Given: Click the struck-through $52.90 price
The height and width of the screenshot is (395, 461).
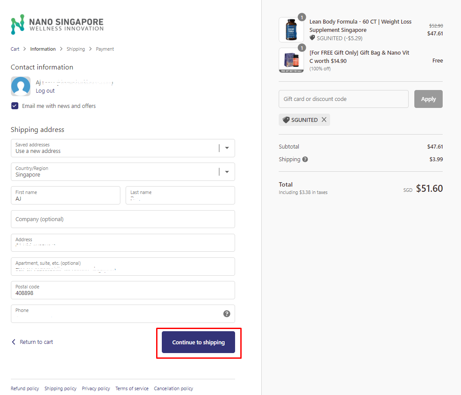Looking at the screenshot, I should click(436, 26).
